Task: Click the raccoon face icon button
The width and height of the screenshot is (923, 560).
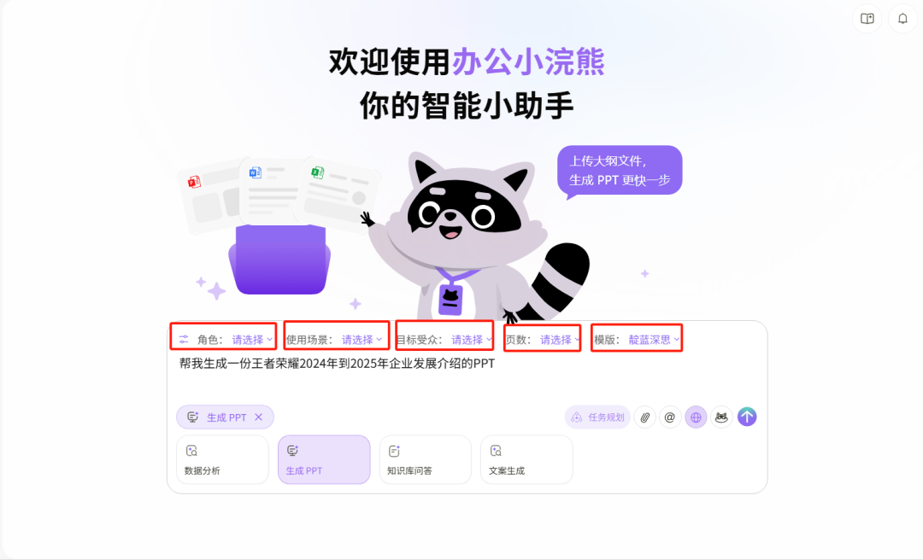Action: (x=721, y=417)
